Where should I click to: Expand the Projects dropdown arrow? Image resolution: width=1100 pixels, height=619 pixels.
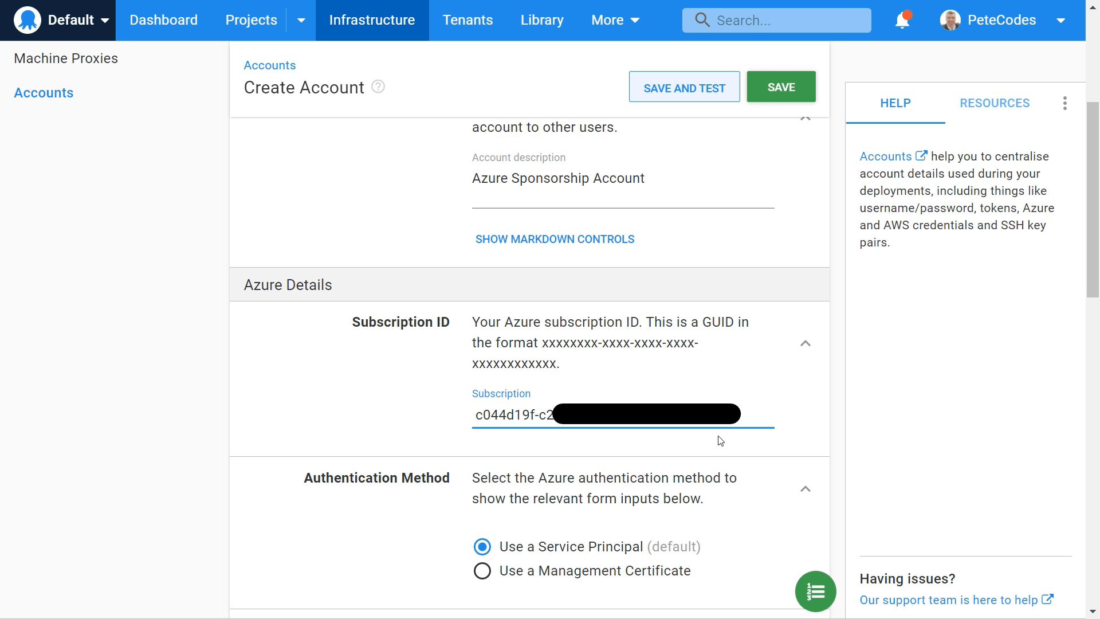(301, 20)
